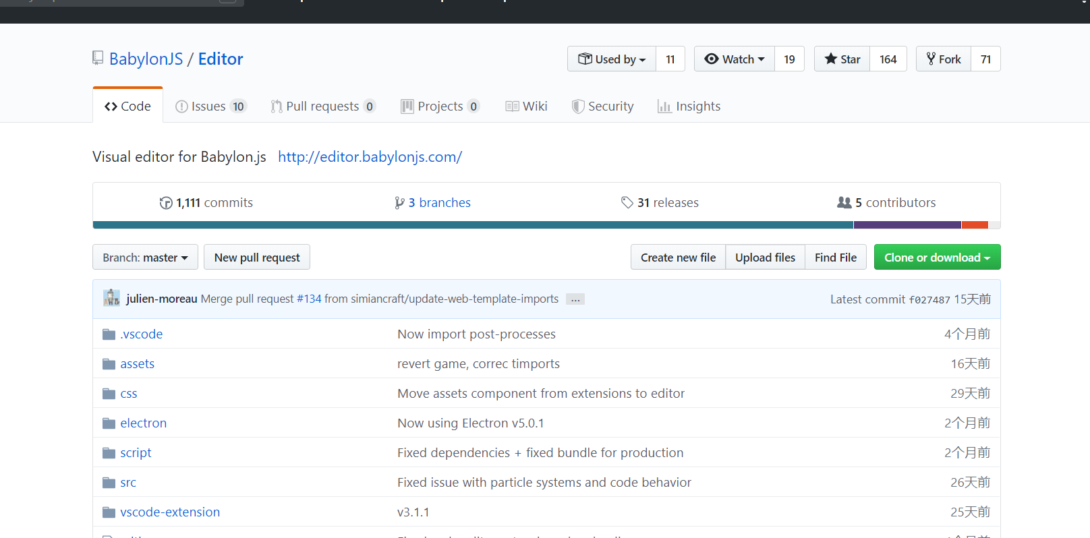
Task: Fork the repository
Action: point(944,59)
